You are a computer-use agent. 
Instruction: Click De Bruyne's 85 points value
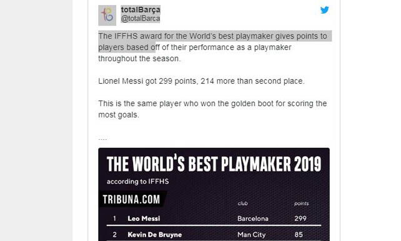tap(299, 235)
